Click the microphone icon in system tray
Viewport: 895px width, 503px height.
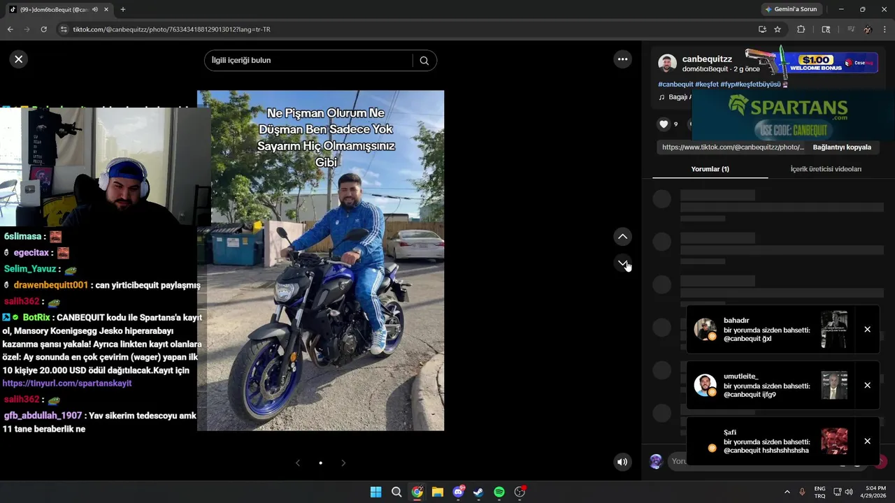point(802,492)
